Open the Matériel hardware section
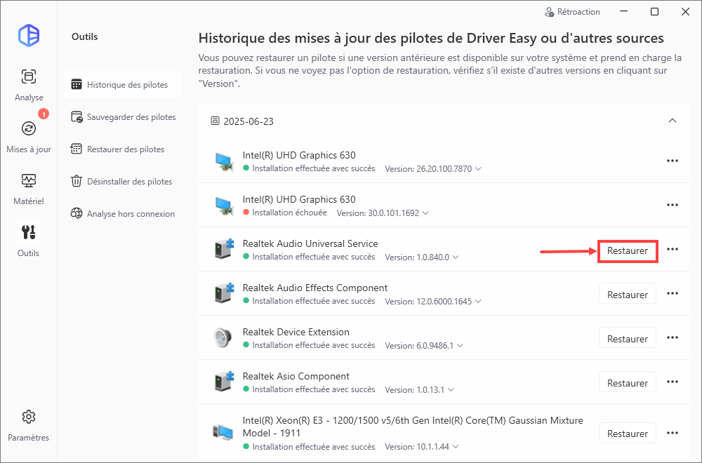 [29, 189]
